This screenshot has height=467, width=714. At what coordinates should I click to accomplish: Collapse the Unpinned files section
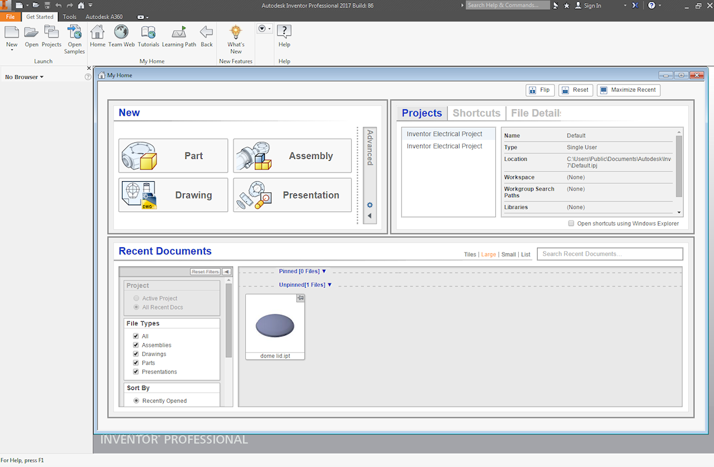(330, 285)
